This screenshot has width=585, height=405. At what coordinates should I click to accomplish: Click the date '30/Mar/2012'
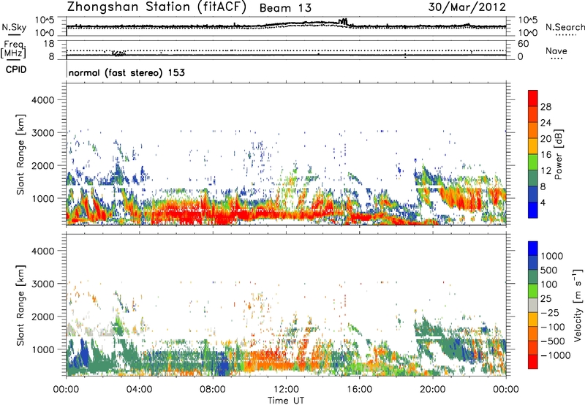(467, 7)
